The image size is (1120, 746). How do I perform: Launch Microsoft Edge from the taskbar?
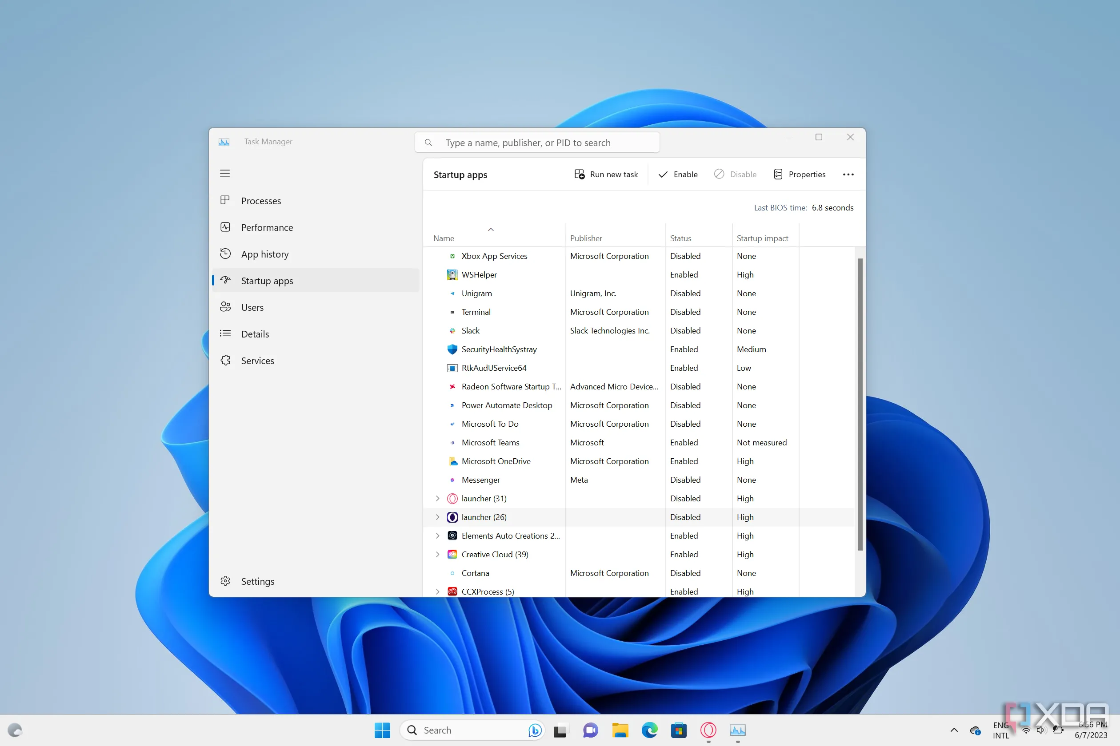[x=649, y=730]
